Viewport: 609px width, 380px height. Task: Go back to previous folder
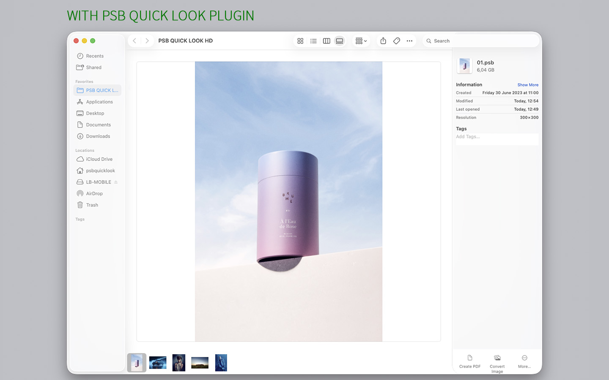pyautogui.click(x=134, y=41)
